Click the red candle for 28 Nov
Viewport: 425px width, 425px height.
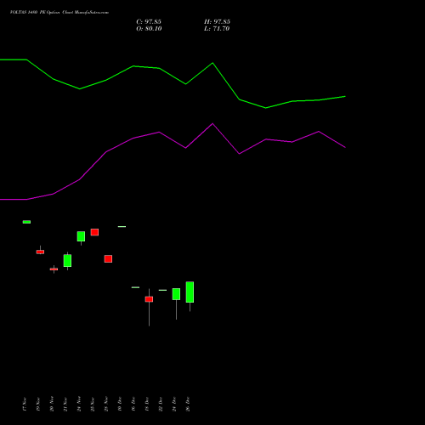pos(108,258)
